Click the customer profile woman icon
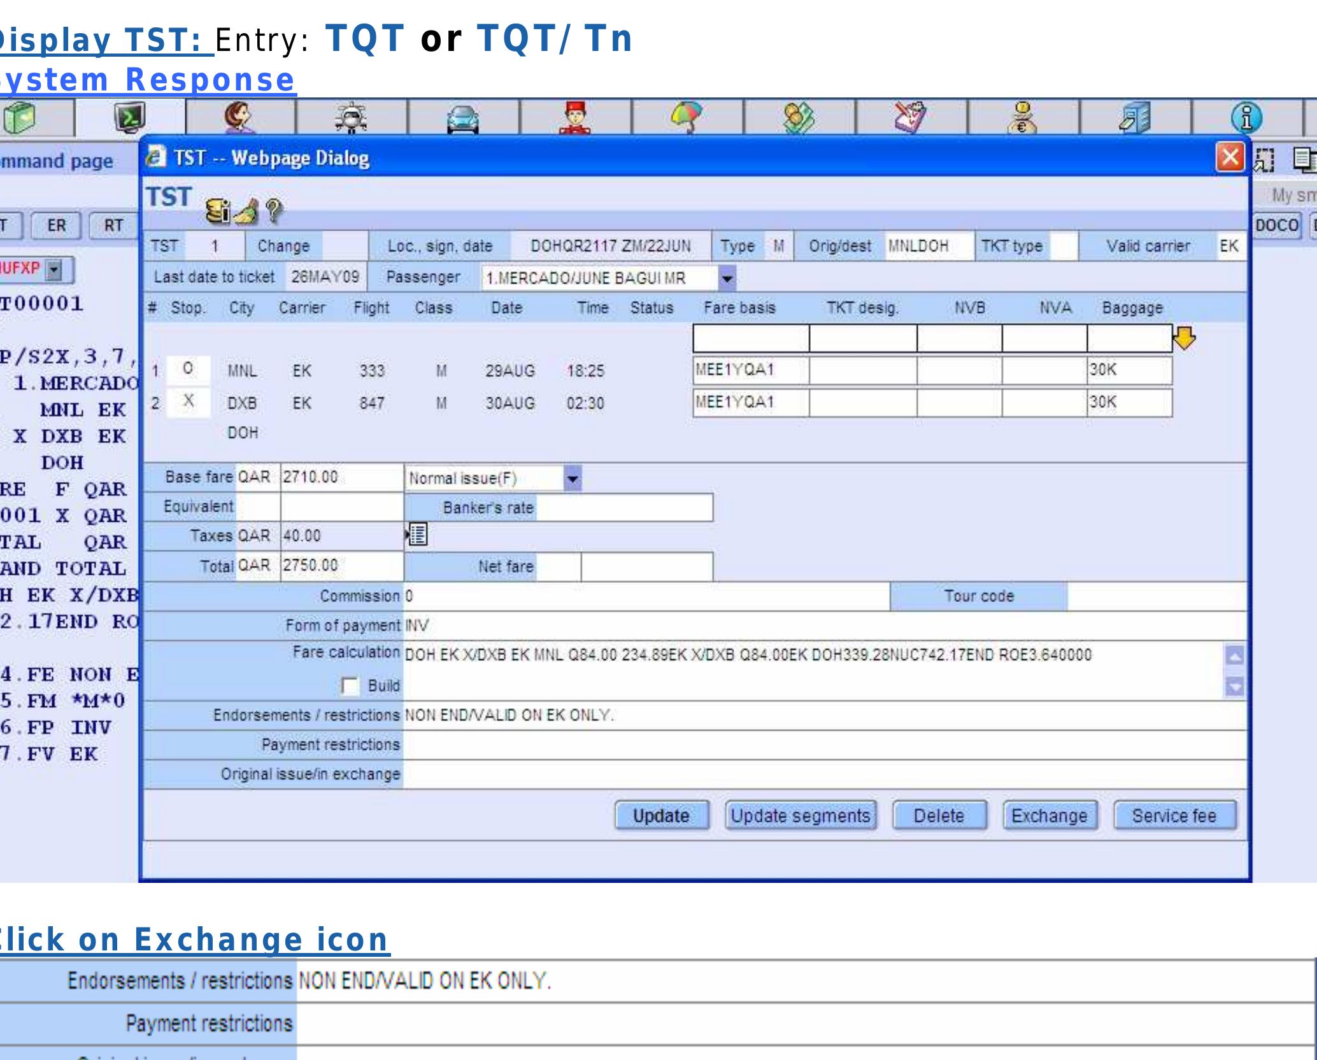 [x=239, y=118]
